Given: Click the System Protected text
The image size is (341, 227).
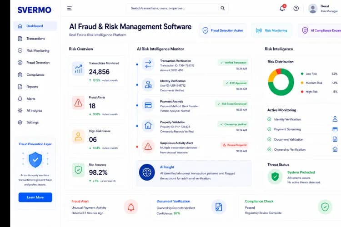Looking at the screenshot, I should [x=301, y=172].
